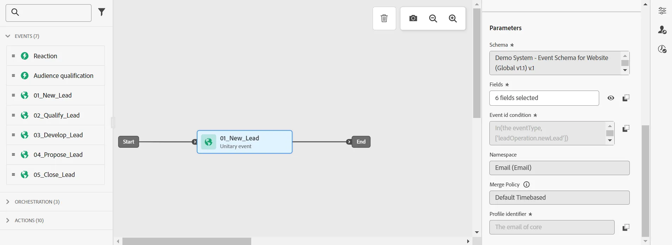Click the Reaction drag handle icon

13,56
